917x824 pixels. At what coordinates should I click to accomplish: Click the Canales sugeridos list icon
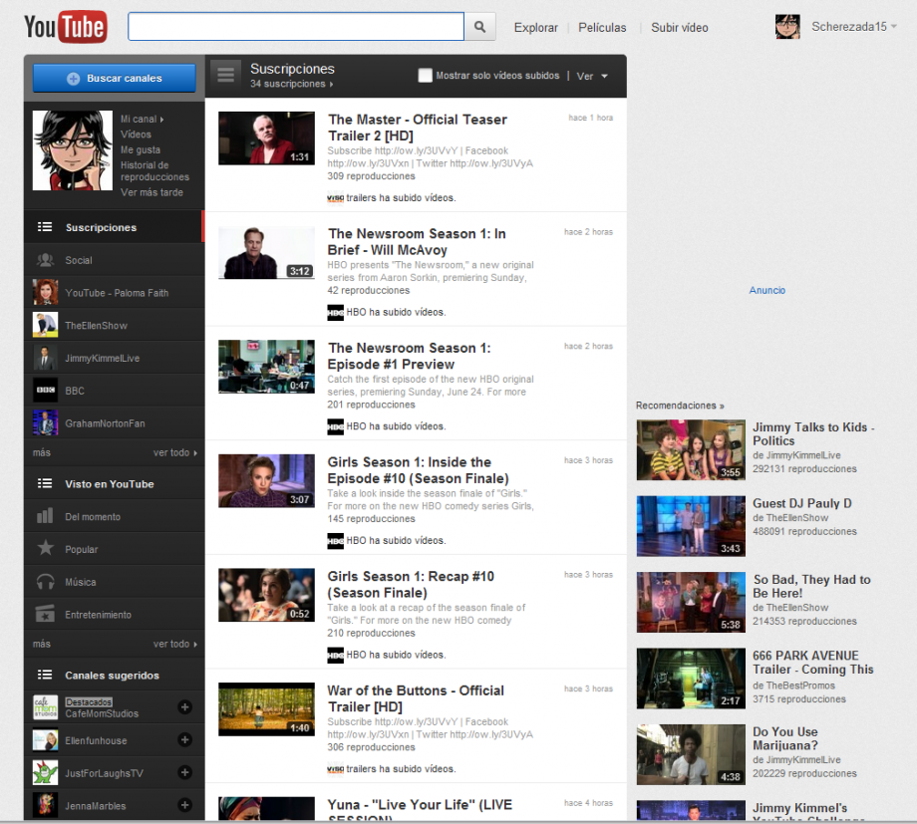coord(45,675)
